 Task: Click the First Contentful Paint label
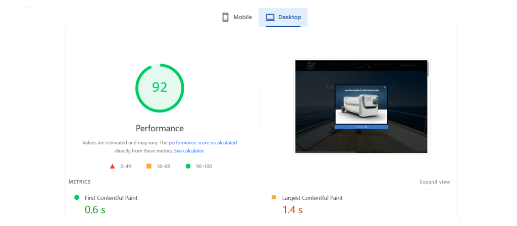[x=111, y=198]
